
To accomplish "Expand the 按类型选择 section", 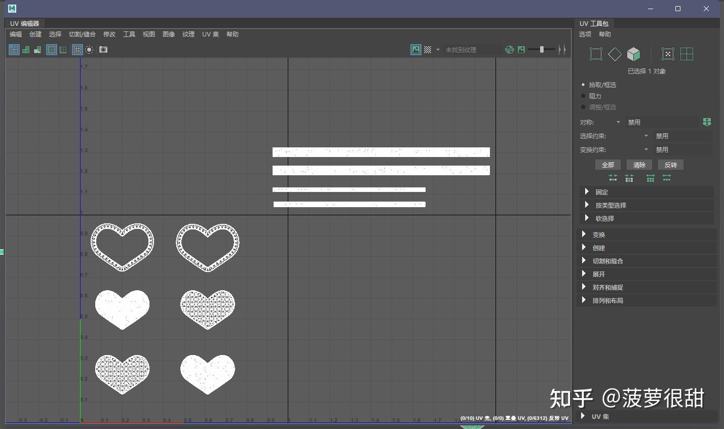I will [x=646, y=205].
